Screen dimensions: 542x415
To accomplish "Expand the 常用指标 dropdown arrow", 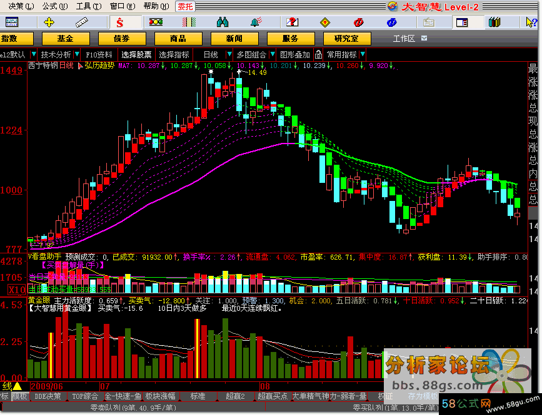I will pyautogui.click(x=363, y=54).
